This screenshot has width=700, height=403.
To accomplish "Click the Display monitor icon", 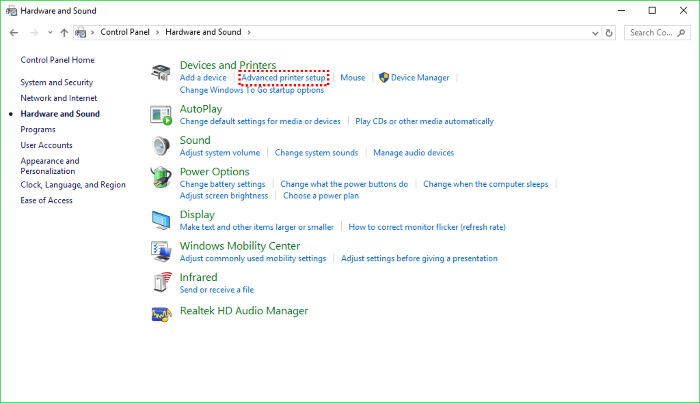I will coord(161,220).
